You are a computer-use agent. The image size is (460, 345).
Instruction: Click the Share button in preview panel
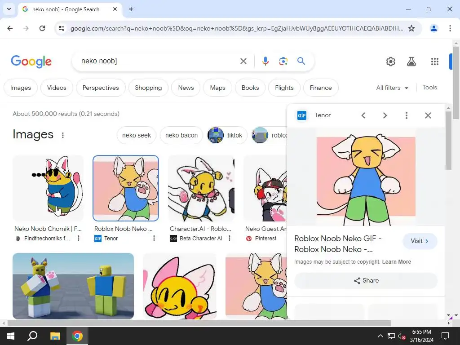click(x=366, y=280)
